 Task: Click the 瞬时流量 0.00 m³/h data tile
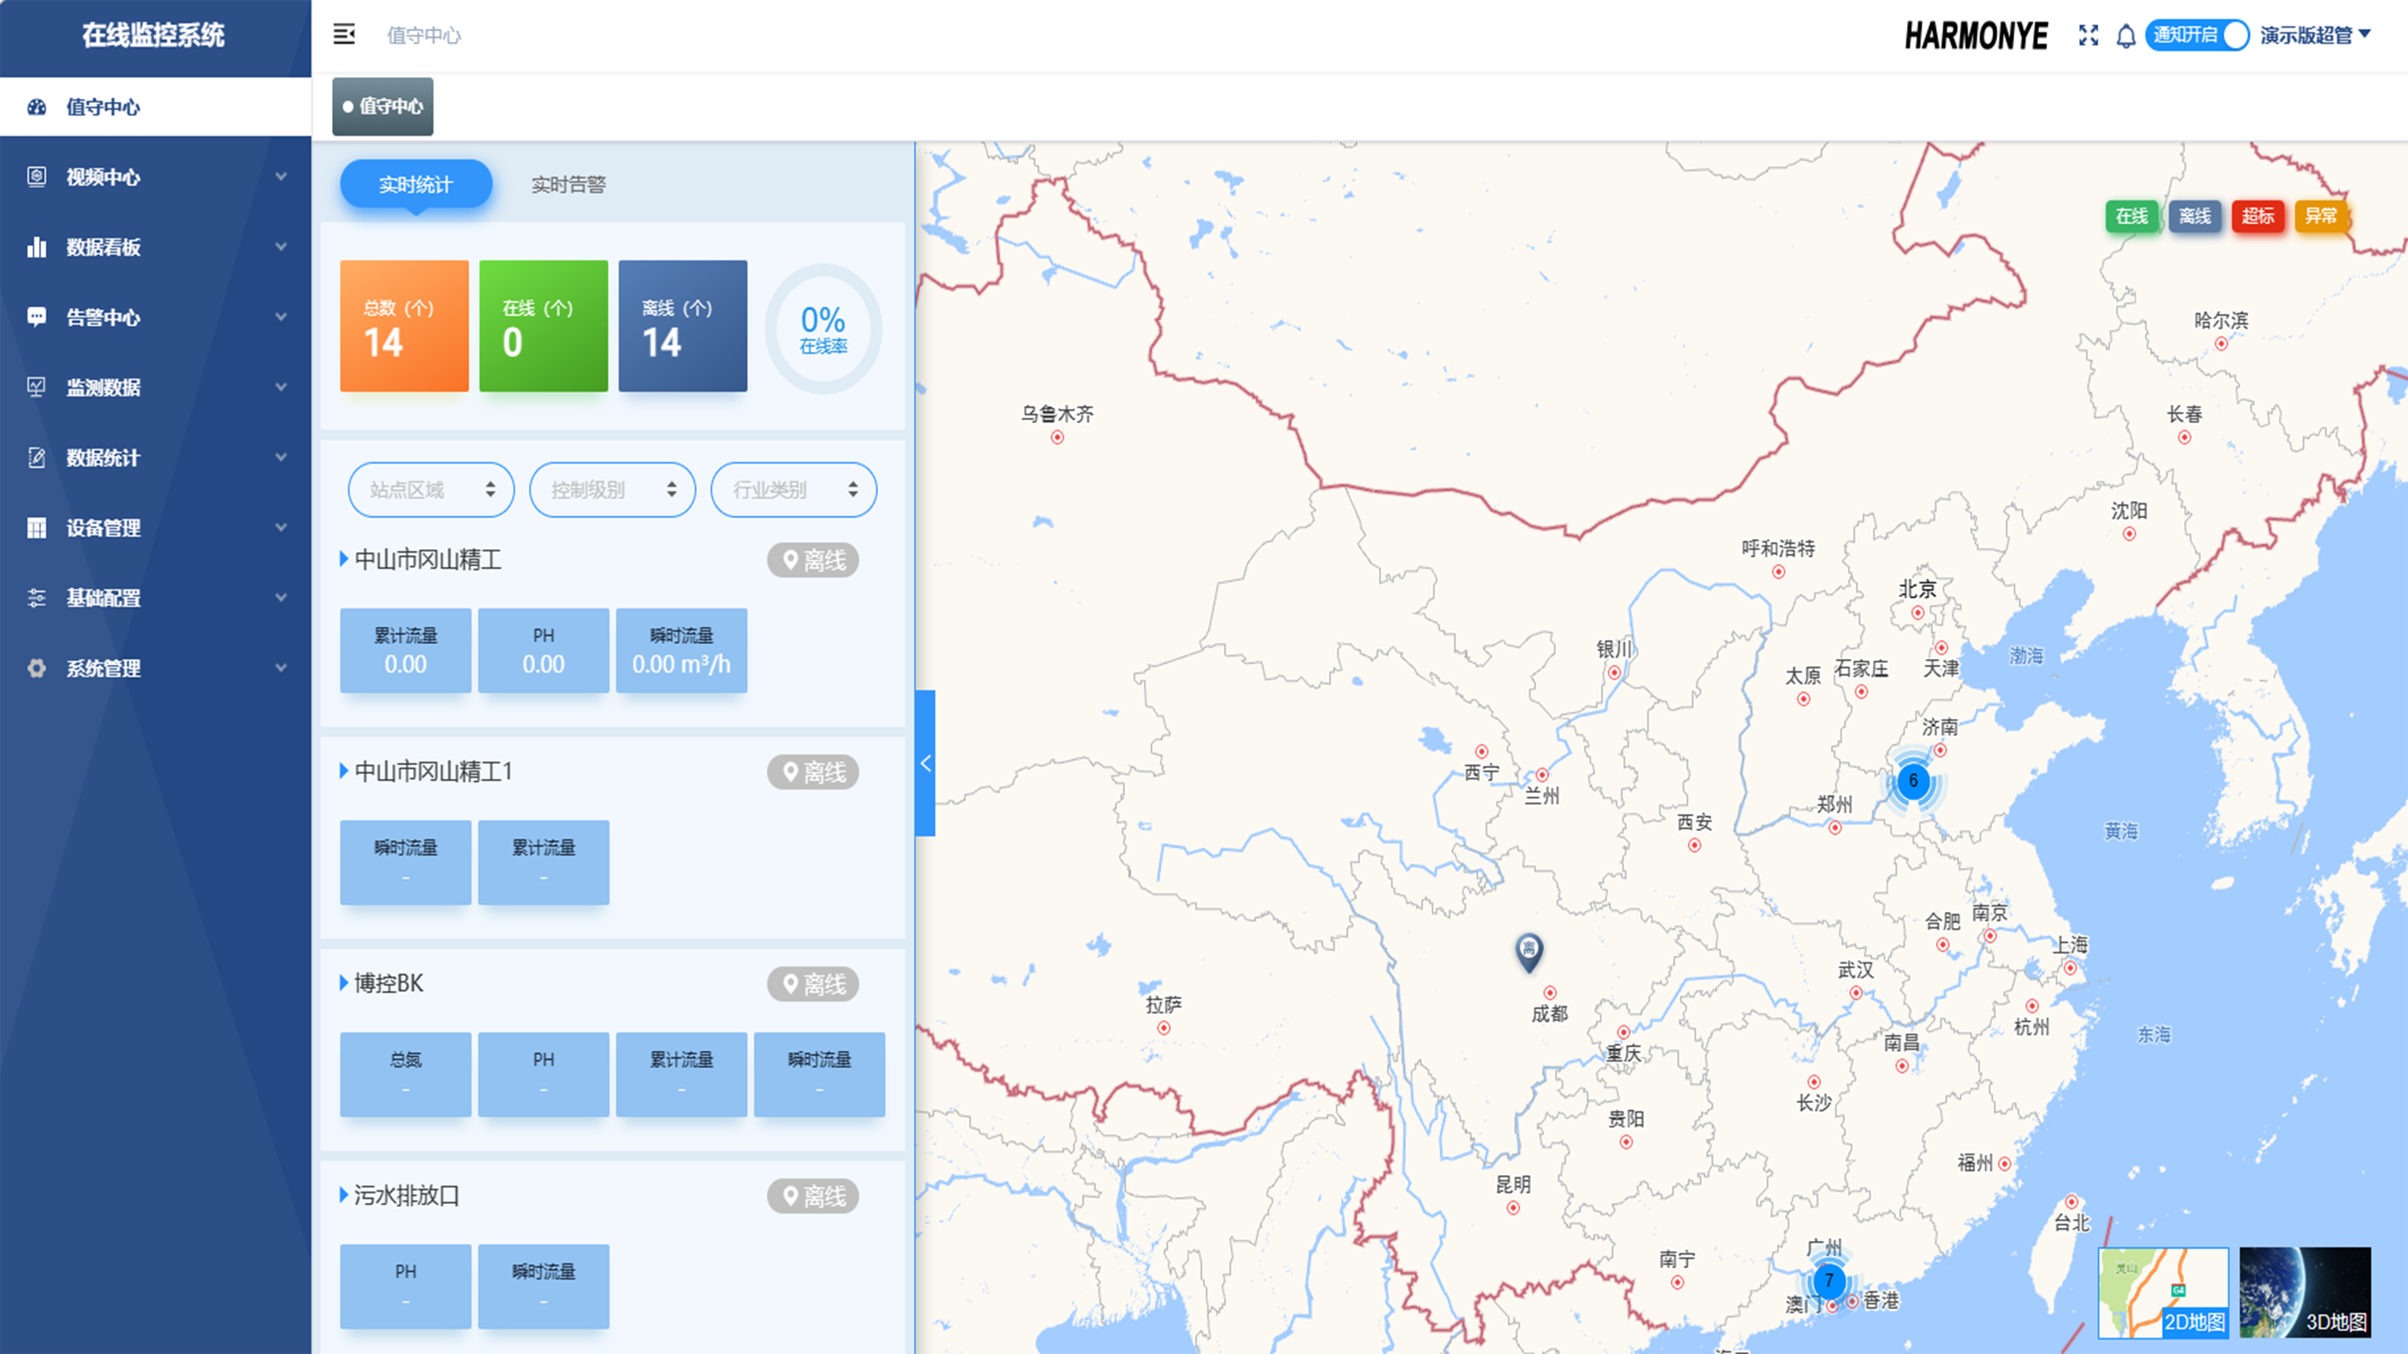[682, 650]
